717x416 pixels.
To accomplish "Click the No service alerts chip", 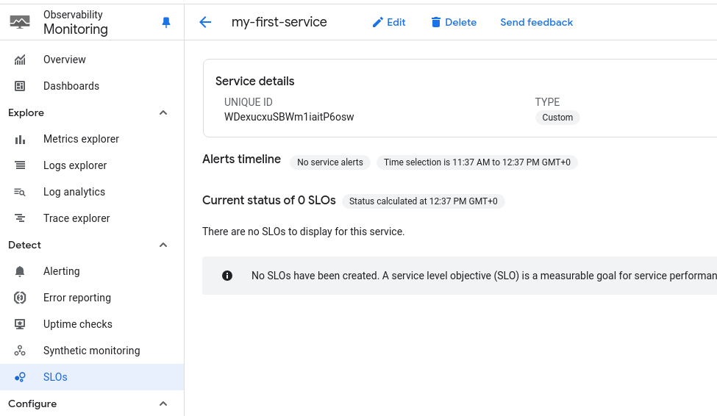I will [330, 162].
